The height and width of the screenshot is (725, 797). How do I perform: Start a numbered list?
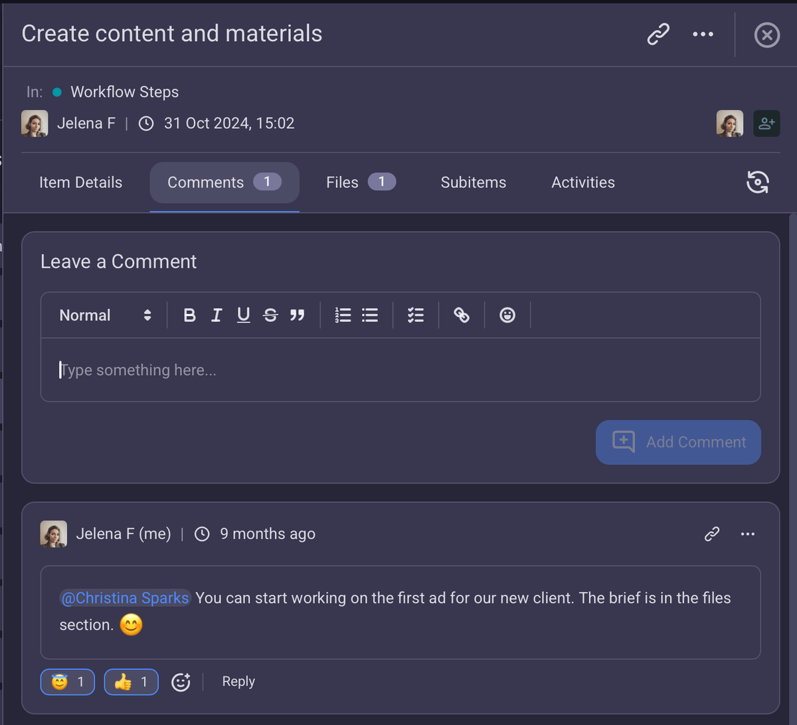pos(343,315)
